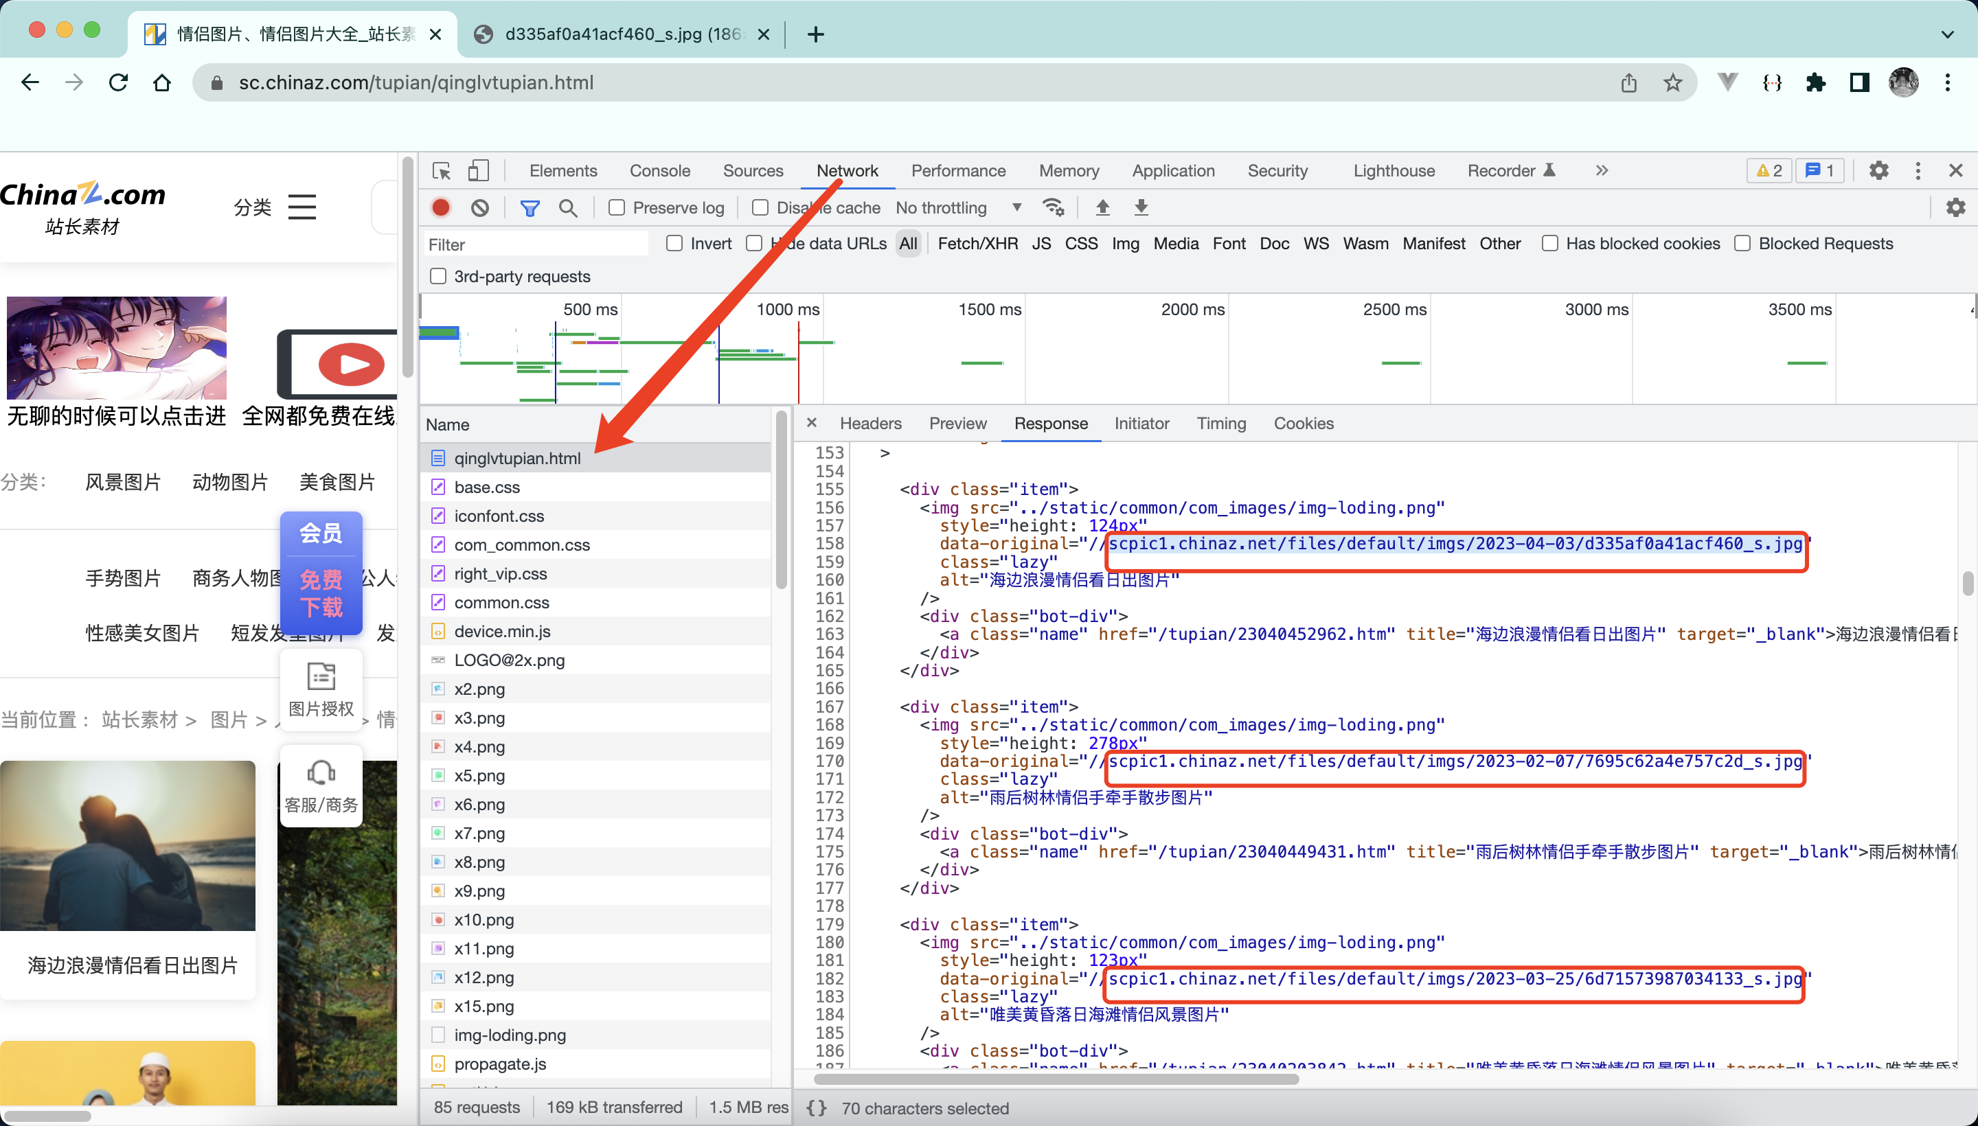Clear the network log

[x=479, y=207]
